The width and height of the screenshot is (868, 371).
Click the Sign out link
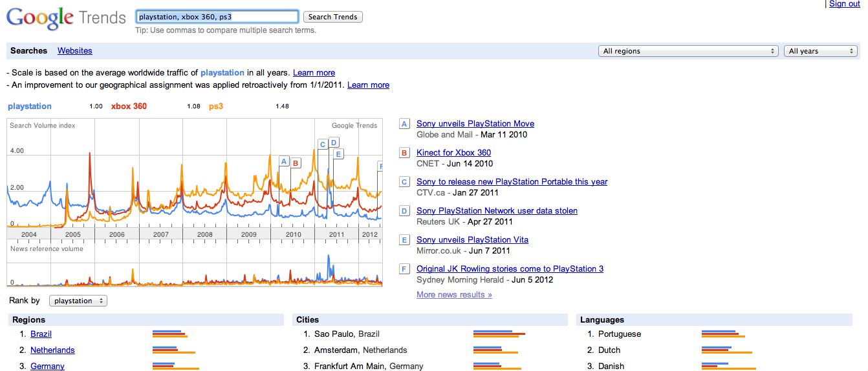point(845,4)
